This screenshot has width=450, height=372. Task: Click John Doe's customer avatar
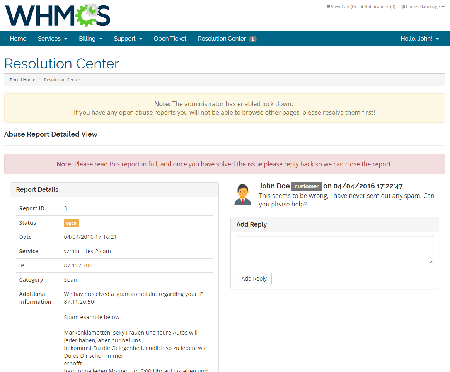(243, 194)
